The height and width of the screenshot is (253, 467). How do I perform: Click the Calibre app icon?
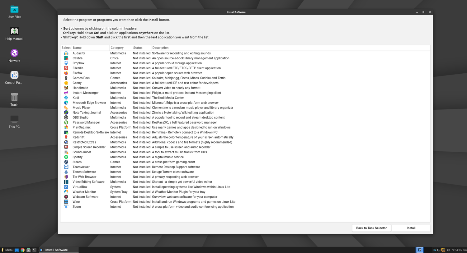[x=66, y=58]
